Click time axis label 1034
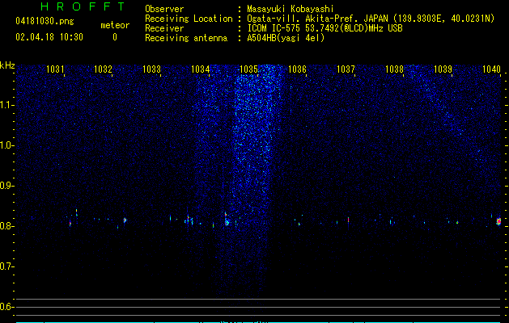The image size is (509, 323). coord(201,69)
